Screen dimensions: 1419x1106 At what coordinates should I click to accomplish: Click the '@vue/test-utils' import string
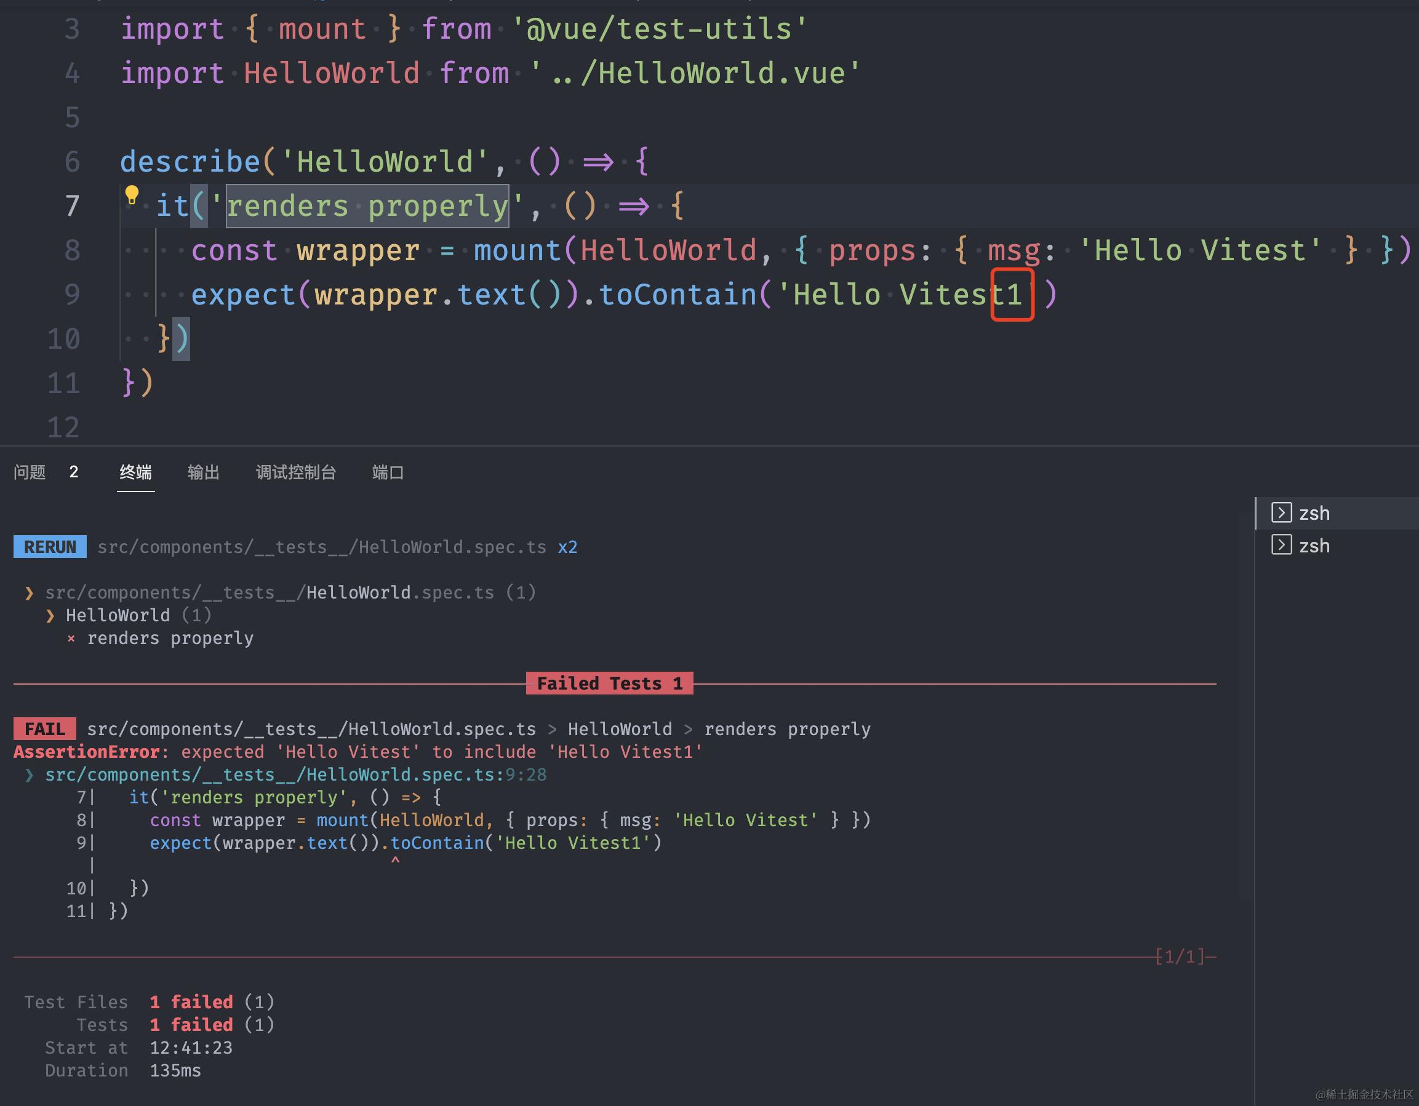click(x=659, y=28)
